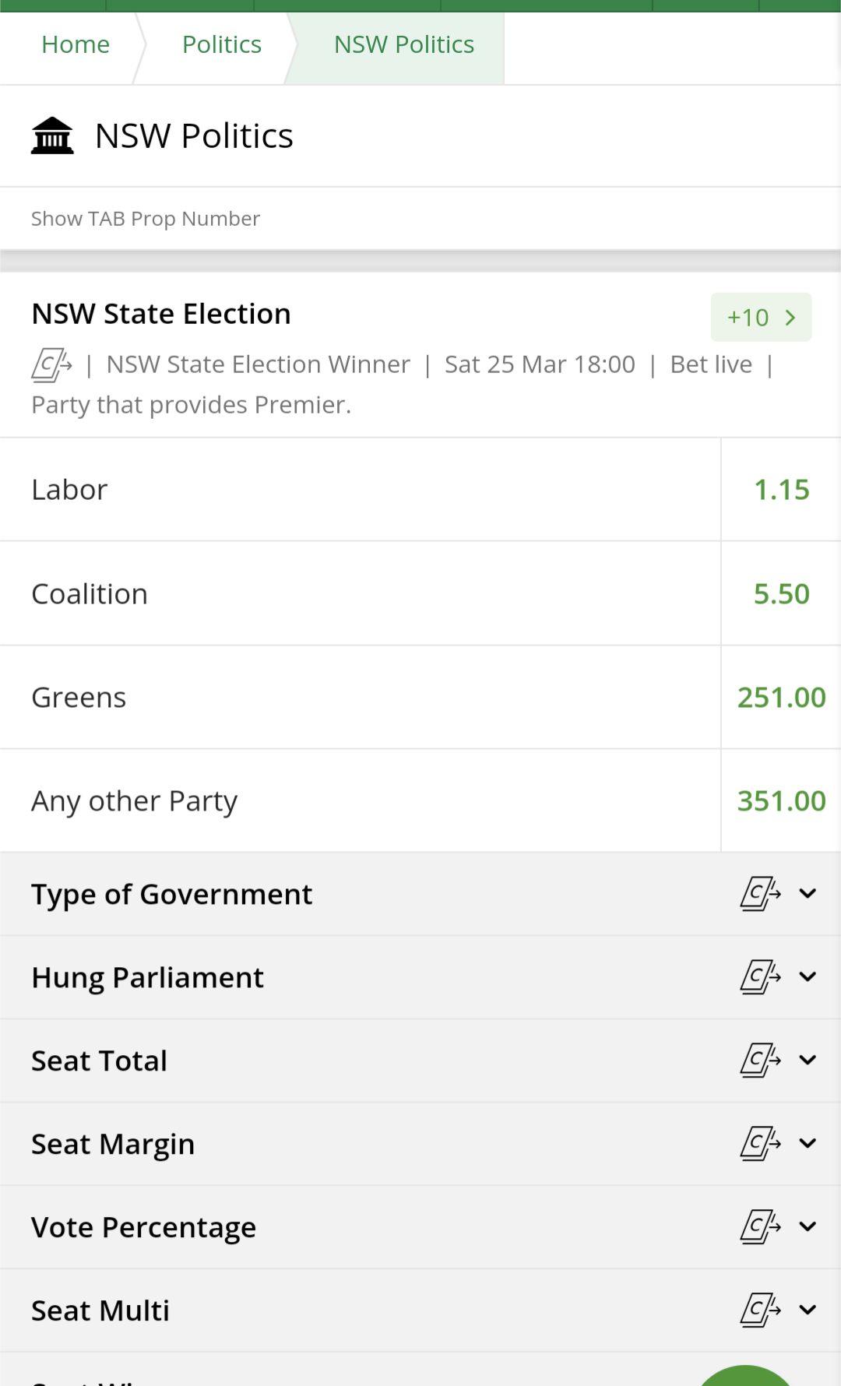Screen dimensions: 841x1386
Task: Select Coalition odds 5.50
Action: tap(781, 594)
